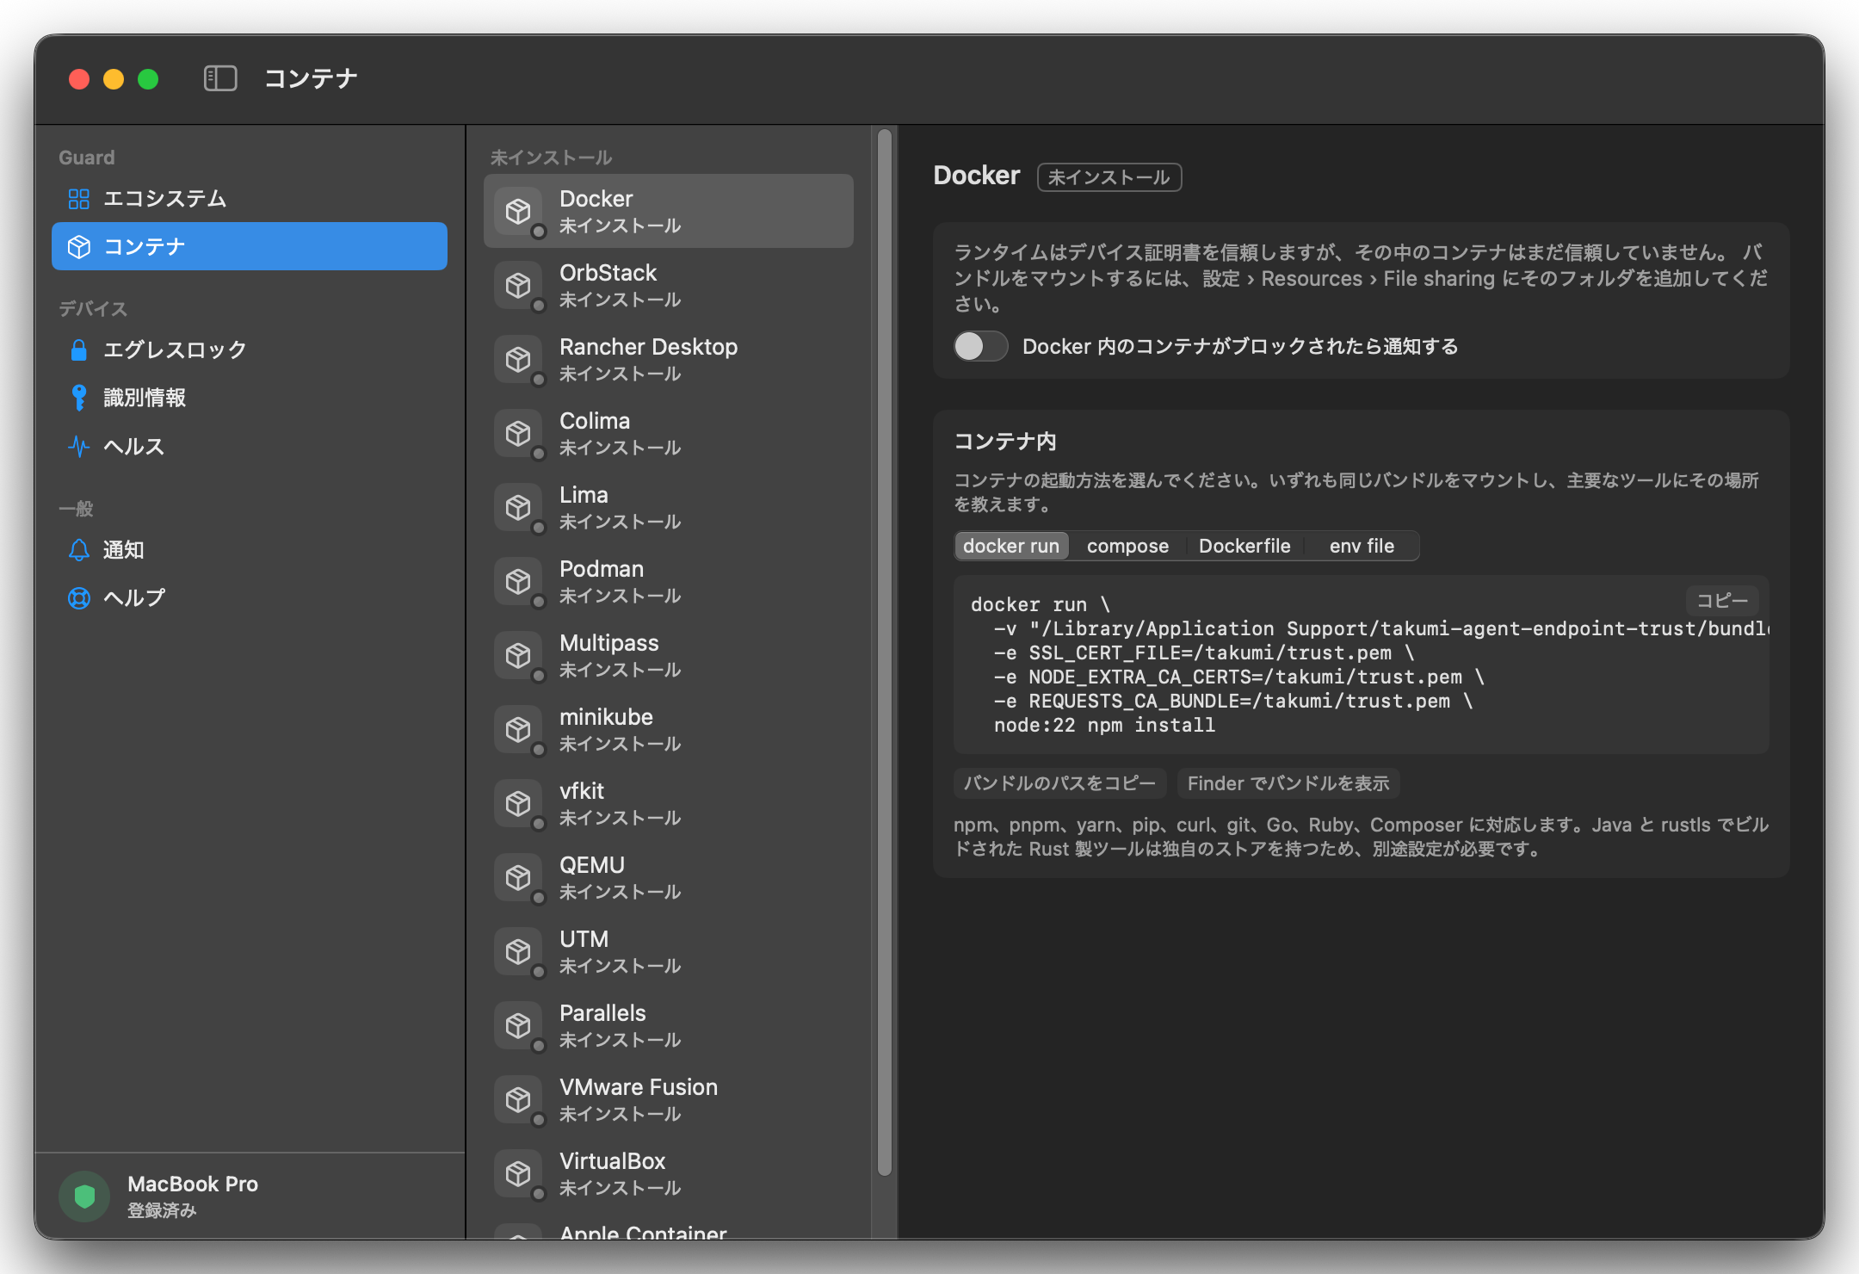
Task: Click the コピー button in code block
Action: tap(1722, 601)
